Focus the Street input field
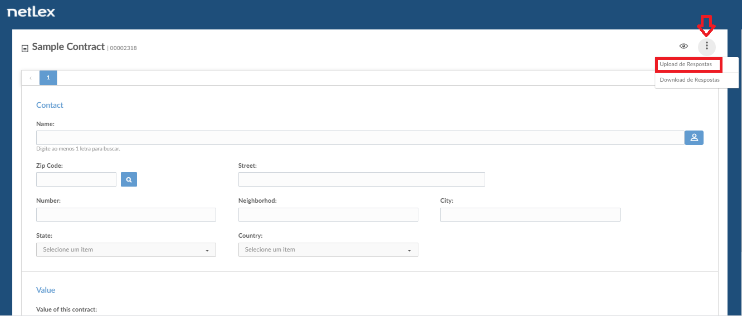Screen dimensions: 742x316 point(362,179)
